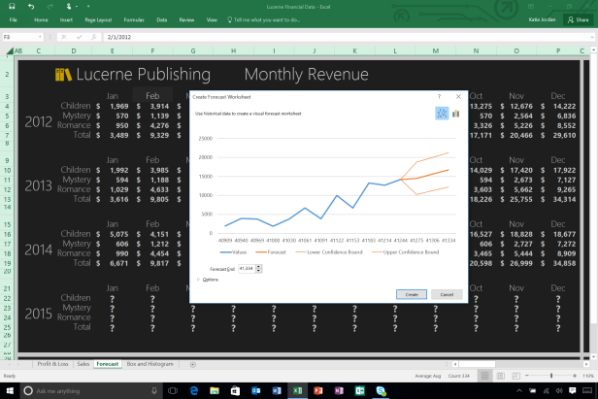Click the zoom slider handle

(x=551, y=376)
